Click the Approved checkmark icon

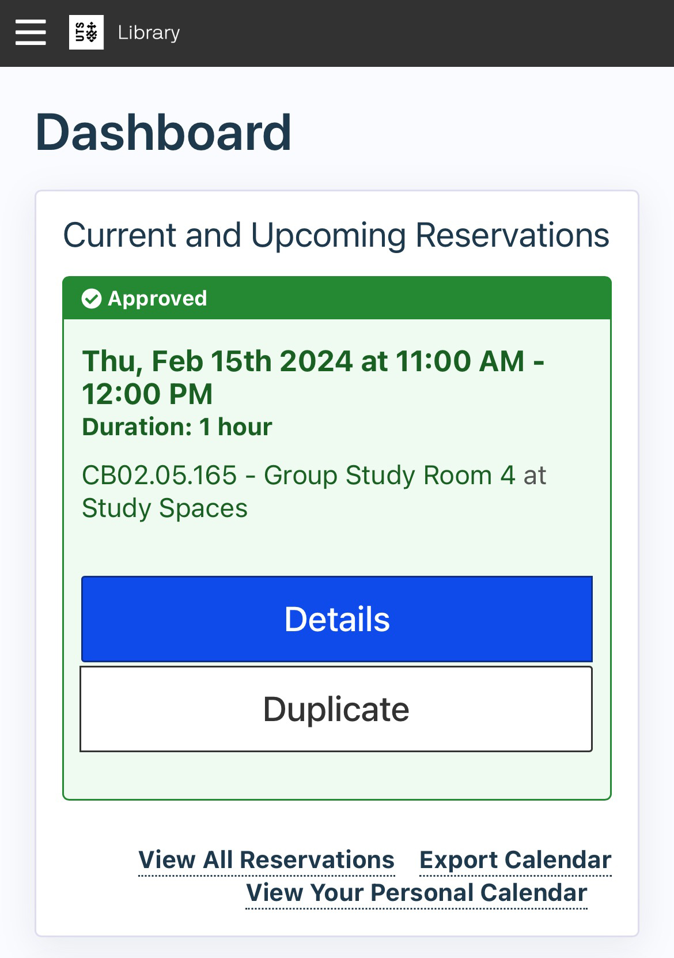92,299
